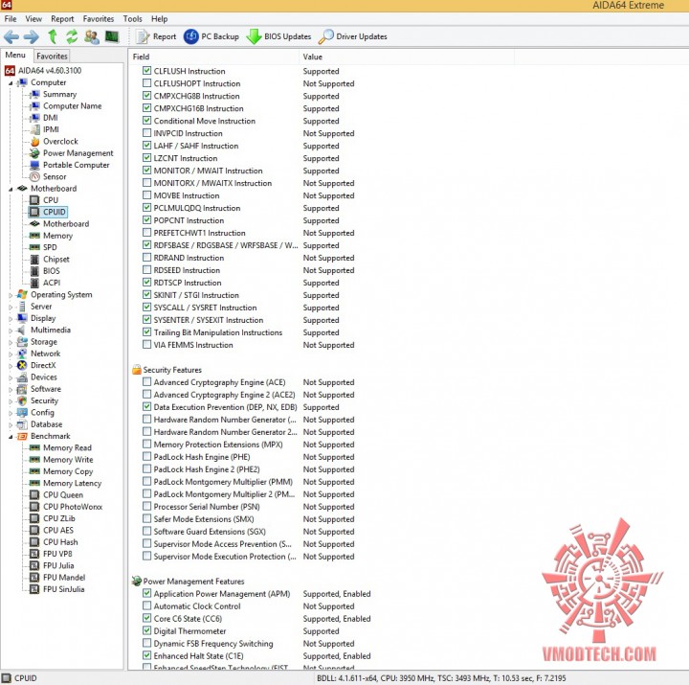This screenshot has width=689, height=685.
Task: Open the Report menu
Action: 62,19
